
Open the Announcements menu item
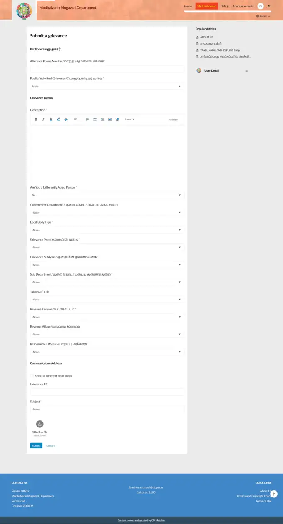(x=243, y=7)
